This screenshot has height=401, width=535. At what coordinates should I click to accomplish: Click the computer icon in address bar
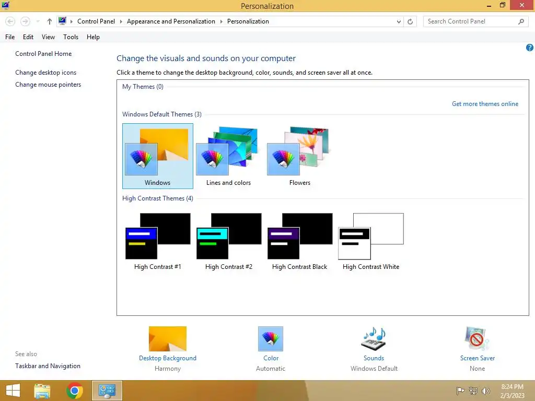62,21
